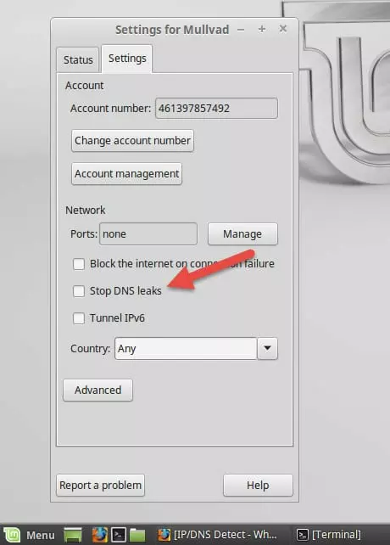
Task: Select the Settings tab
Action: [x=127, y=59]
